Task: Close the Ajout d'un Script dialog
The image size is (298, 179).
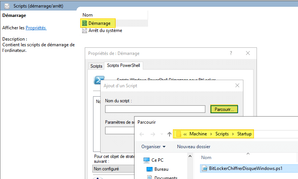Action: point(237,85)
